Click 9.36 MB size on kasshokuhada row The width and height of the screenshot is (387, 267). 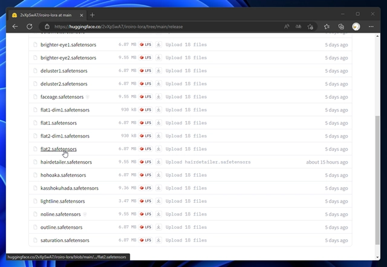click(x=128, y=188)
